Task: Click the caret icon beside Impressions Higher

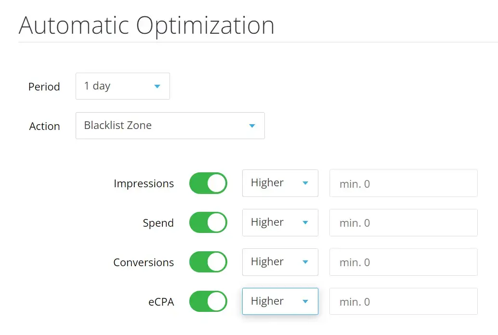Action: 305,183
